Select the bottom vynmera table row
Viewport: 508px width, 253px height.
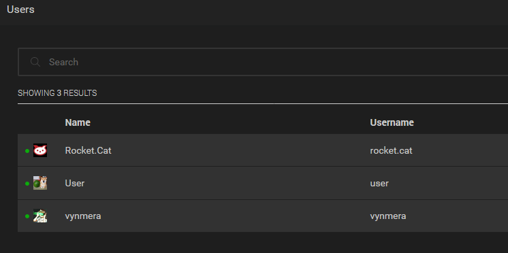[263, 216]
